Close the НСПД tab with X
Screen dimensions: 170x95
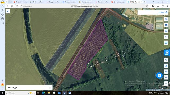click(141, 2)
